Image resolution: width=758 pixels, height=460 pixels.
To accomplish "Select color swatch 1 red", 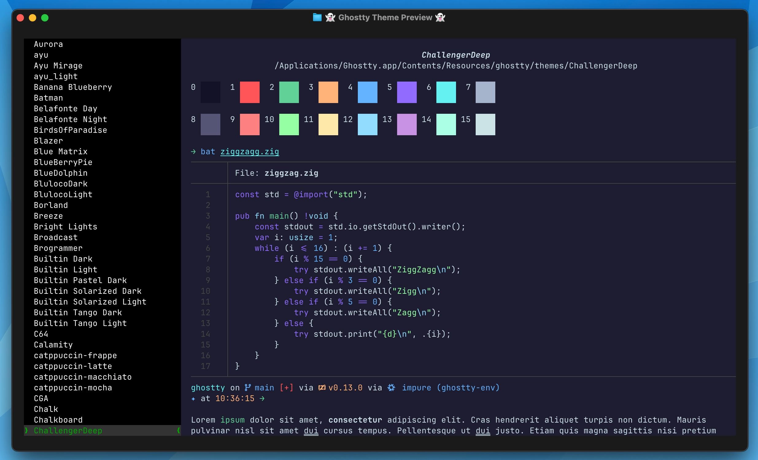I will 249,92.
